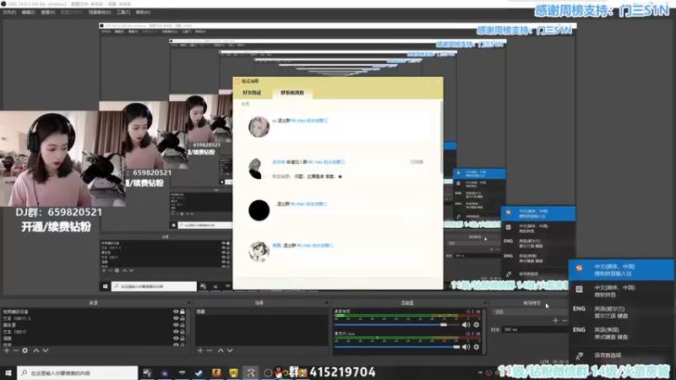Move scene up in Scenes panel

(x=221, y=350)
